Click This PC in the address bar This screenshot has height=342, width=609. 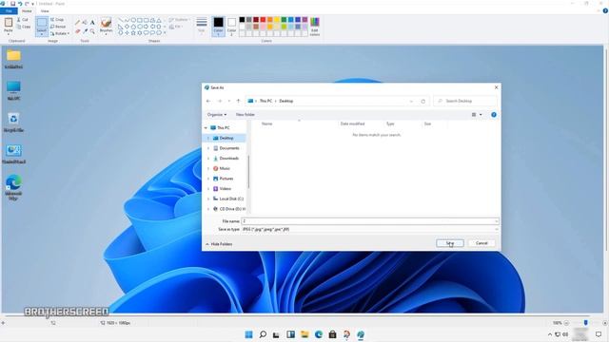(266, 101)
